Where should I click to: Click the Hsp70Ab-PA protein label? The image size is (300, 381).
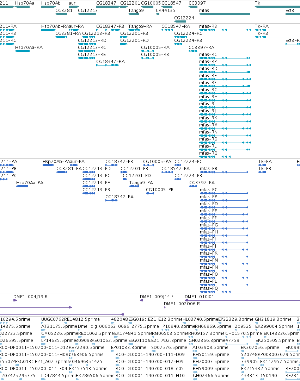tap(56, 162)
